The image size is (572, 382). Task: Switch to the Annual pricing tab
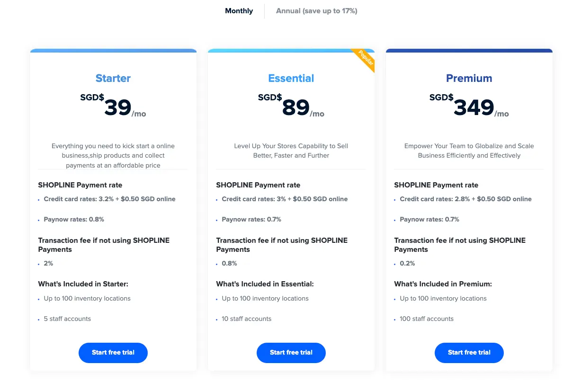point(316,10)
